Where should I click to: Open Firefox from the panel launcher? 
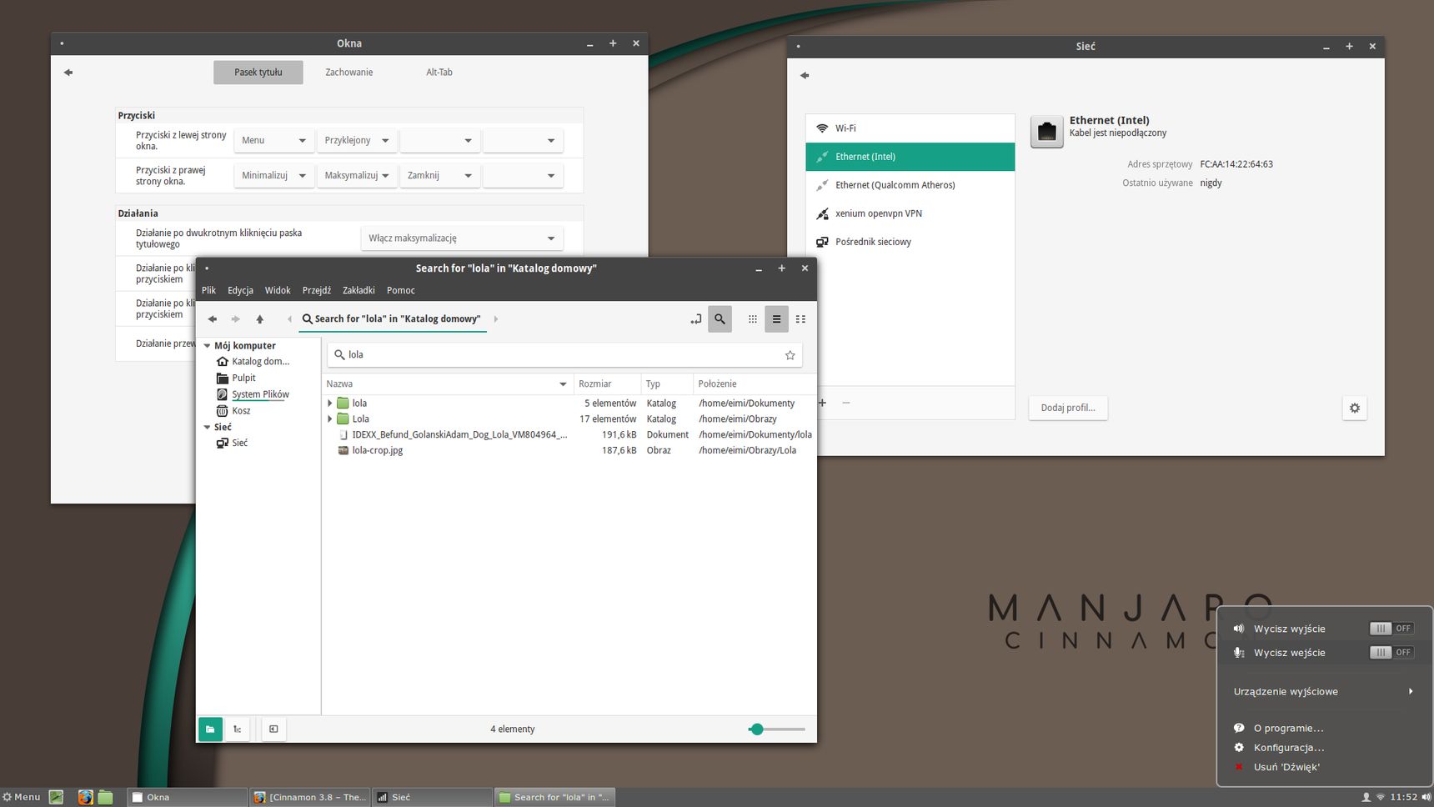tap(85, 797)
